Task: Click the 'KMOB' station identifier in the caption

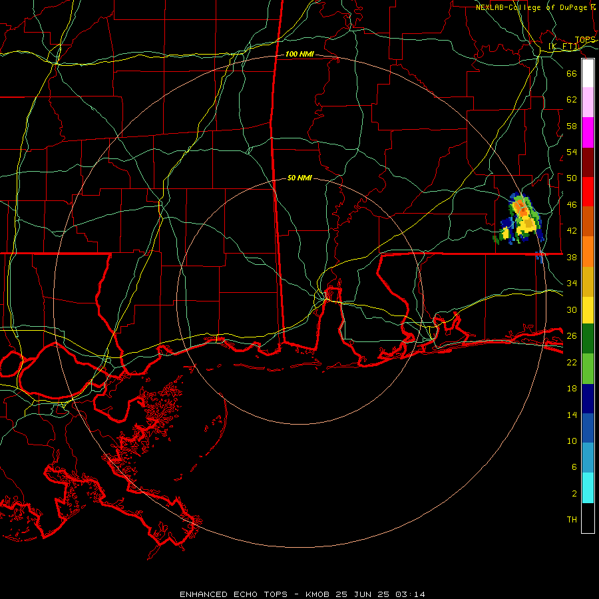Action: click(319, 594)
